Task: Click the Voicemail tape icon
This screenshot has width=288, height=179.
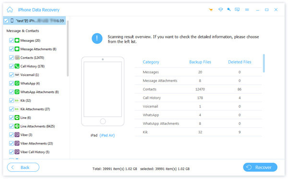Action: point(17,75)
